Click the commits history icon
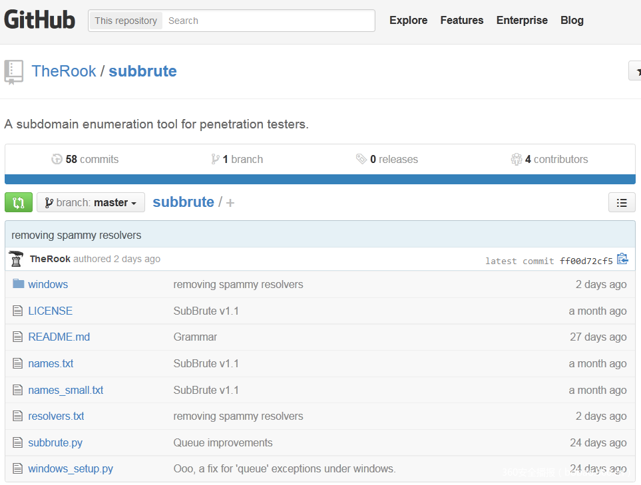This screenshot has width=641, height=485. tap(57, 159)
